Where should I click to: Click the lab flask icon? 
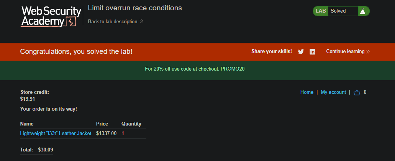(x=362, y=11)
